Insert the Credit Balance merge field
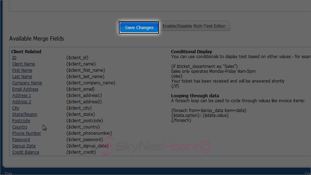The image size is (311, 175). 26,152
